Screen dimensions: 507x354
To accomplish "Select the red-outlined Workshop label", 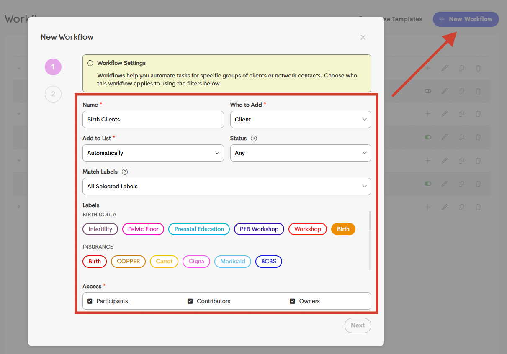I will point(308,229).
